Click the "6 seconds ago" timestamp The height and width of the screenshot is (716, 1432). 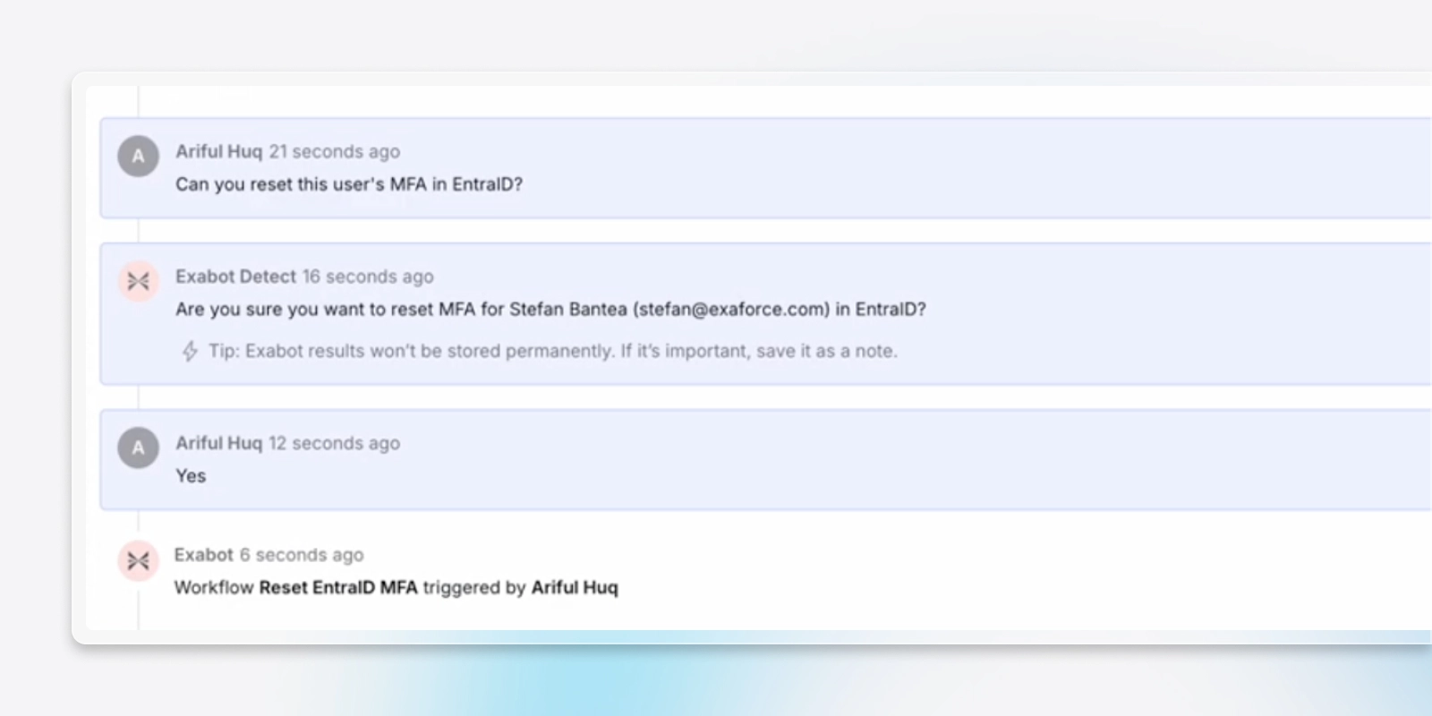[302, 555]
